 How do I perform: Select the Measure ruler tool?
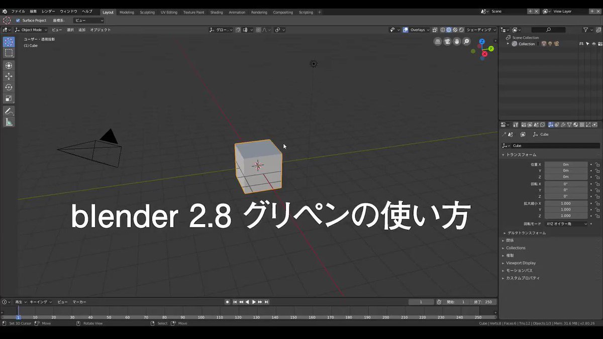9,122
